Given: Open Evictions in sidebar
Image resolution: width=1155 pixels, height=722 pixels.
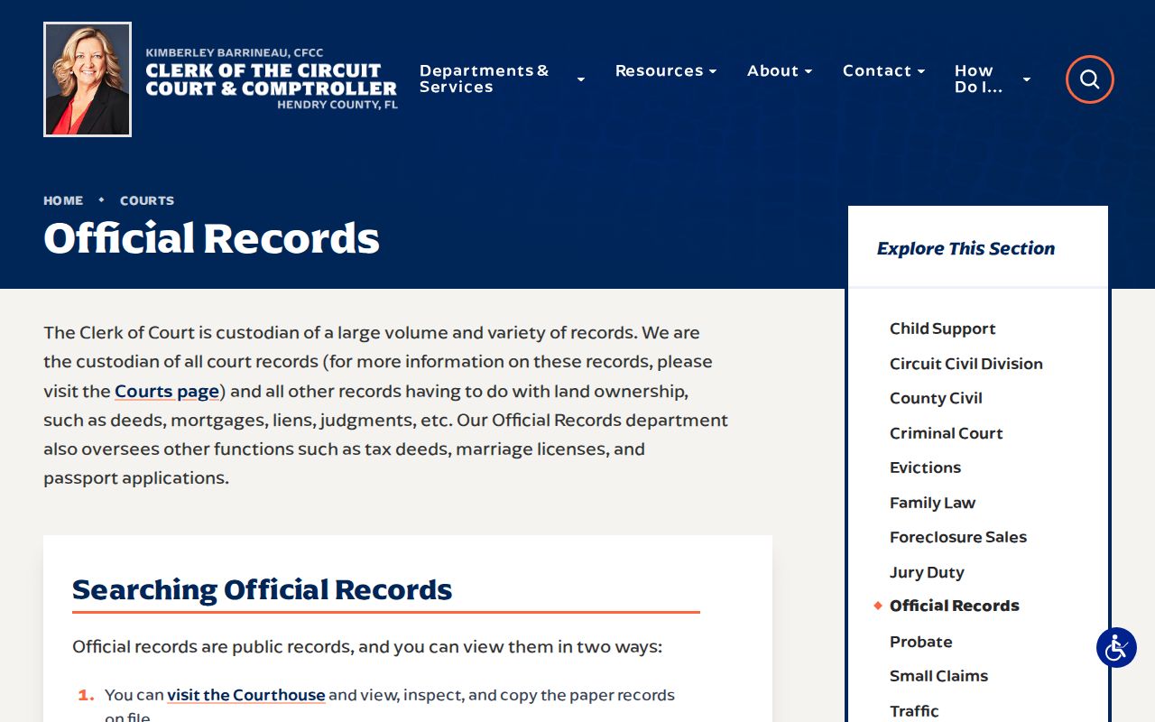Looking at the screenshot, I should point(926,467).
